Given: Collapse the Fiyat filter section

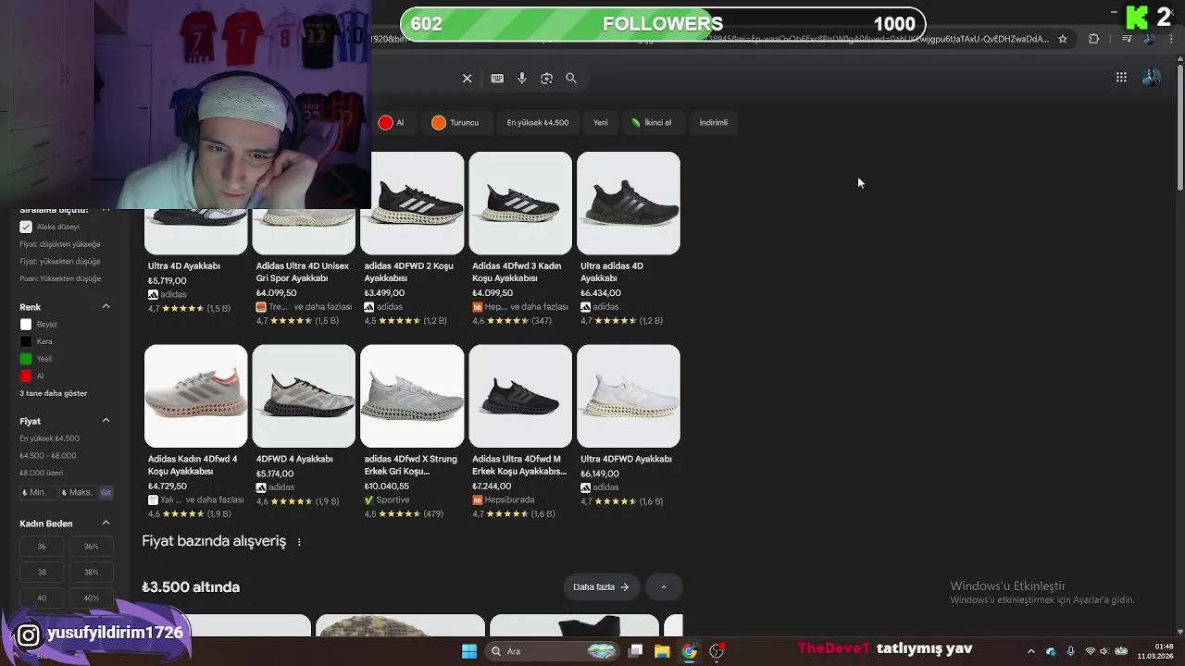Looking at the screenshot, I should point(106,421).
